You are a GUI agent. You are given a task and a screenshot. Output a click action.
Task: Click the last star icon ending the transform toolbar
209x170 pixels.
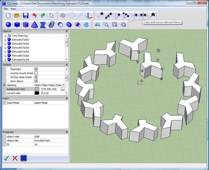tap(152, 15)
